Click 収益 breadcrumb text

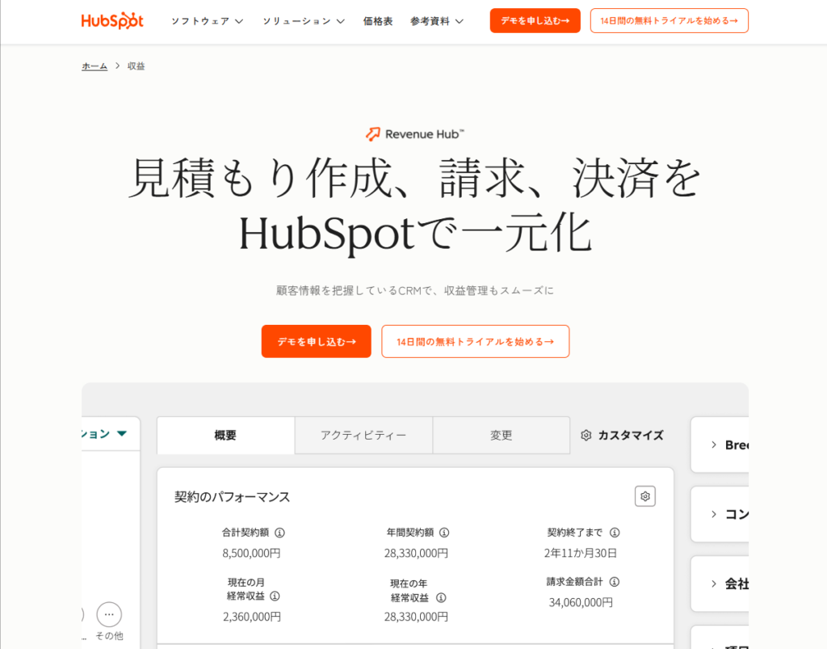point(136,66)
